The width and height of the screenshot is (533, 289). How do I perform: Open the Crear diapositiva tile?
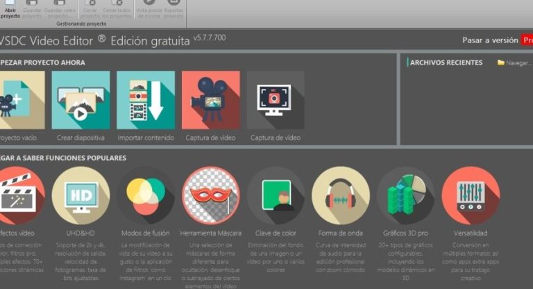pyautogui.click(x=81, y=100)
